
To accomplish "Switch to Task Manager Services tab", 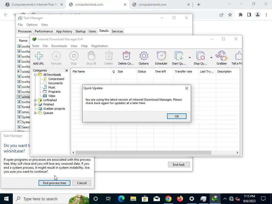I will click(x=117, y=31).
